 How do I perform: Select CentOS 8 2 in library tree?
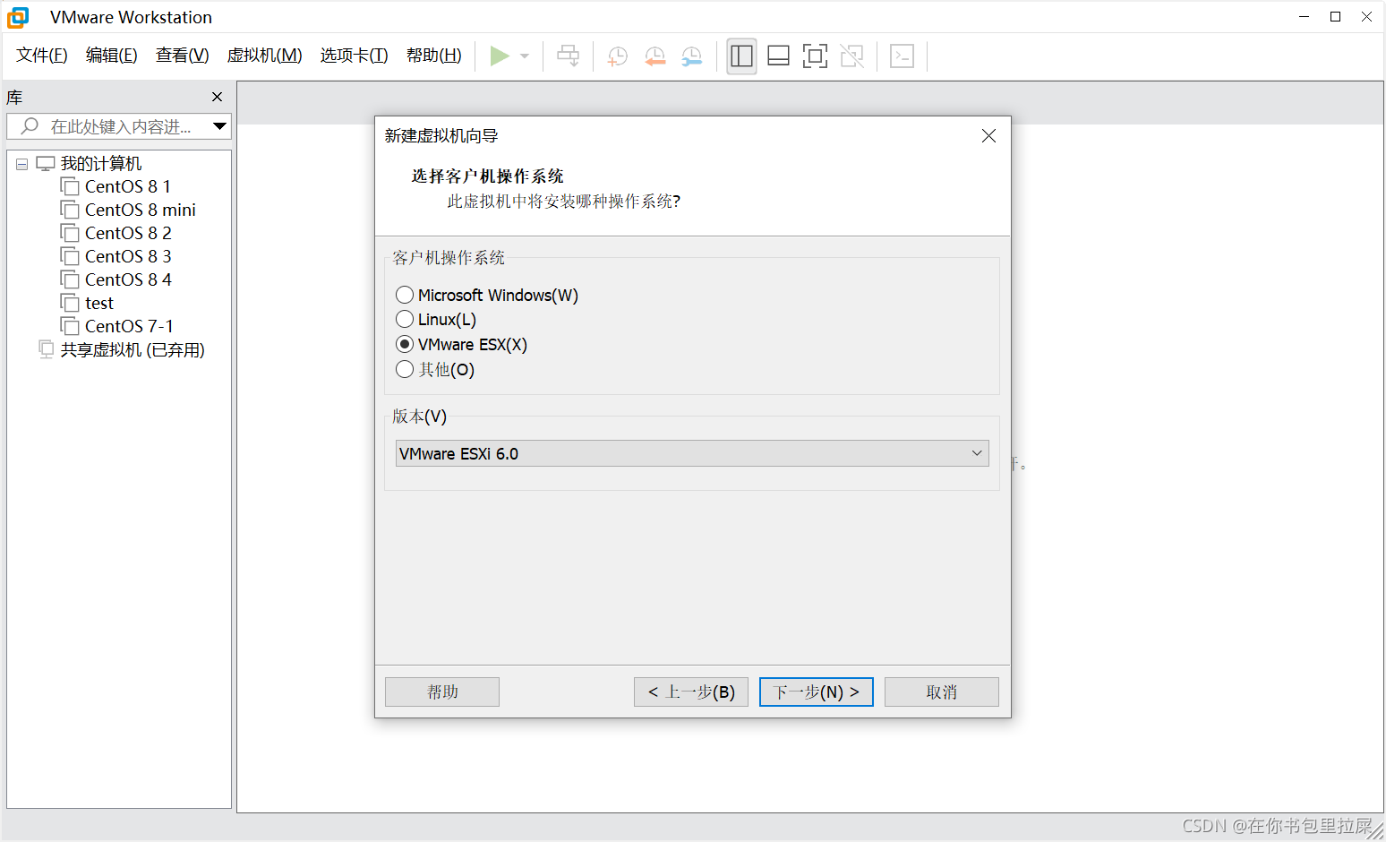point(128,233)
